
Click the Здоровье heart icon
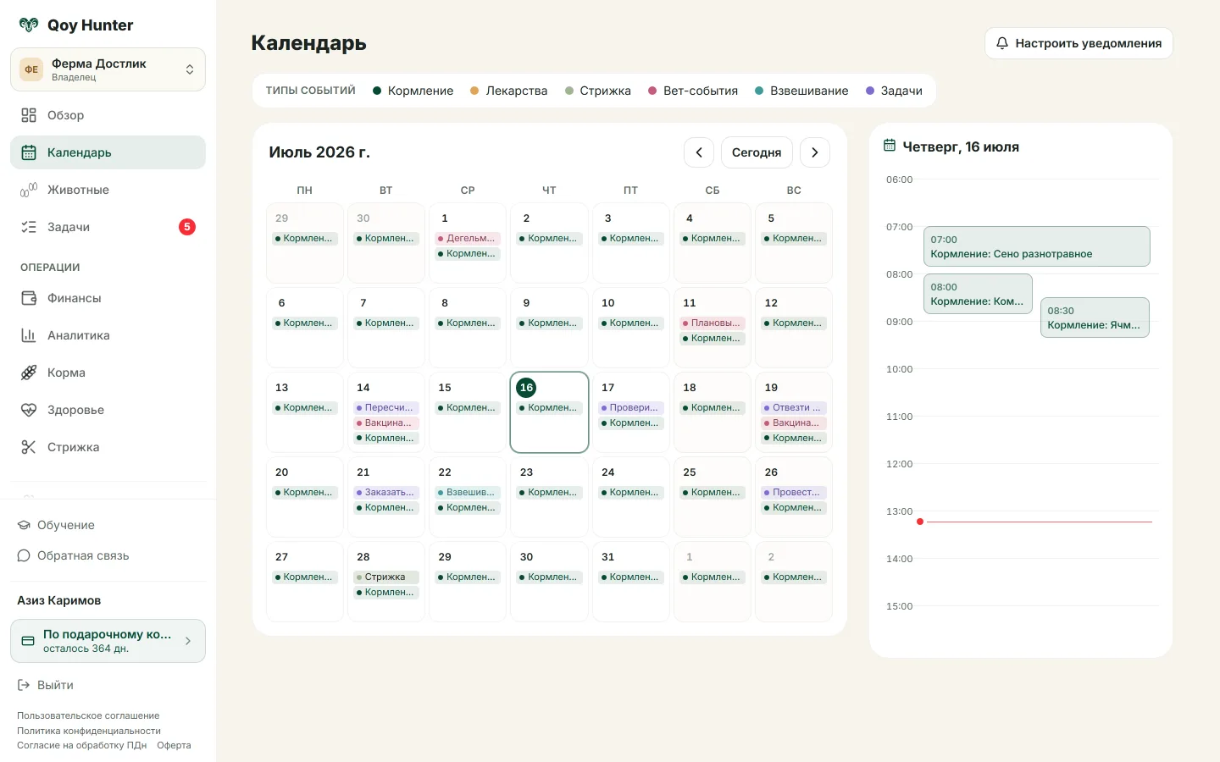pos(29,410)
